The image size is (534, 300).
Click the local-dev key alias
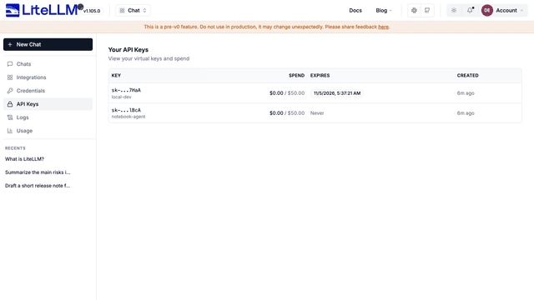pyautogui.click(x=121, y=97)
